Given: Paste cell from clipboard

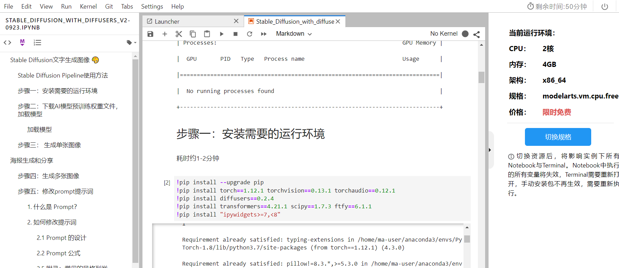Looking at the screenshot, I should point(207,34).
